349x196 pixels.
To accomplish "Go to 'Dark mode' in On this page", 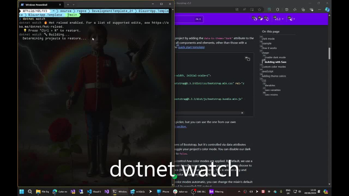I will [x=268, y=39].
